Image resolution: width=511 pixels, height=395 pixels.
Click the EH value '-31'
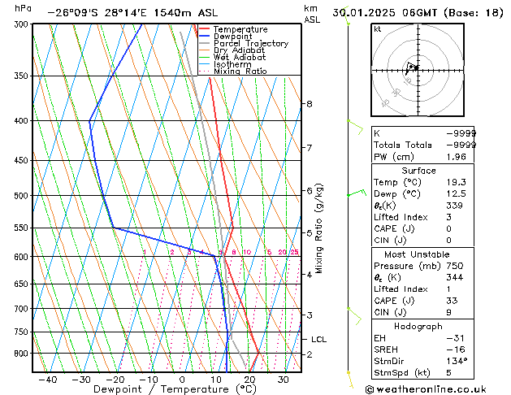[x=455, y=338]
